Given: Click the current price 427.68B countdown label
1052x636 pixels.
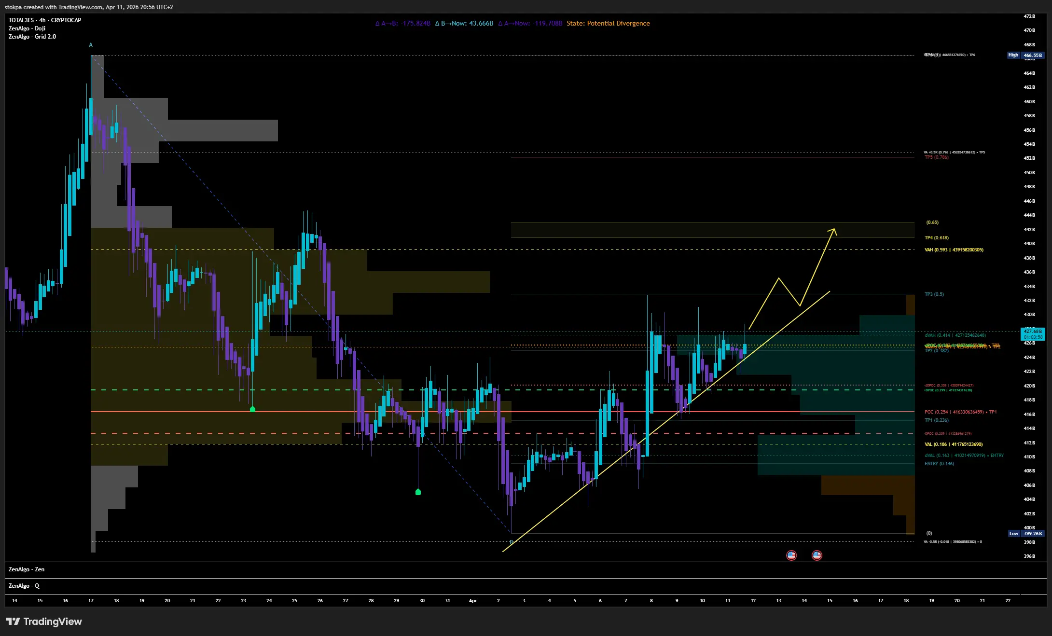Looking at the screenshot, I should pyautogui.click(x=1033, y=334).
